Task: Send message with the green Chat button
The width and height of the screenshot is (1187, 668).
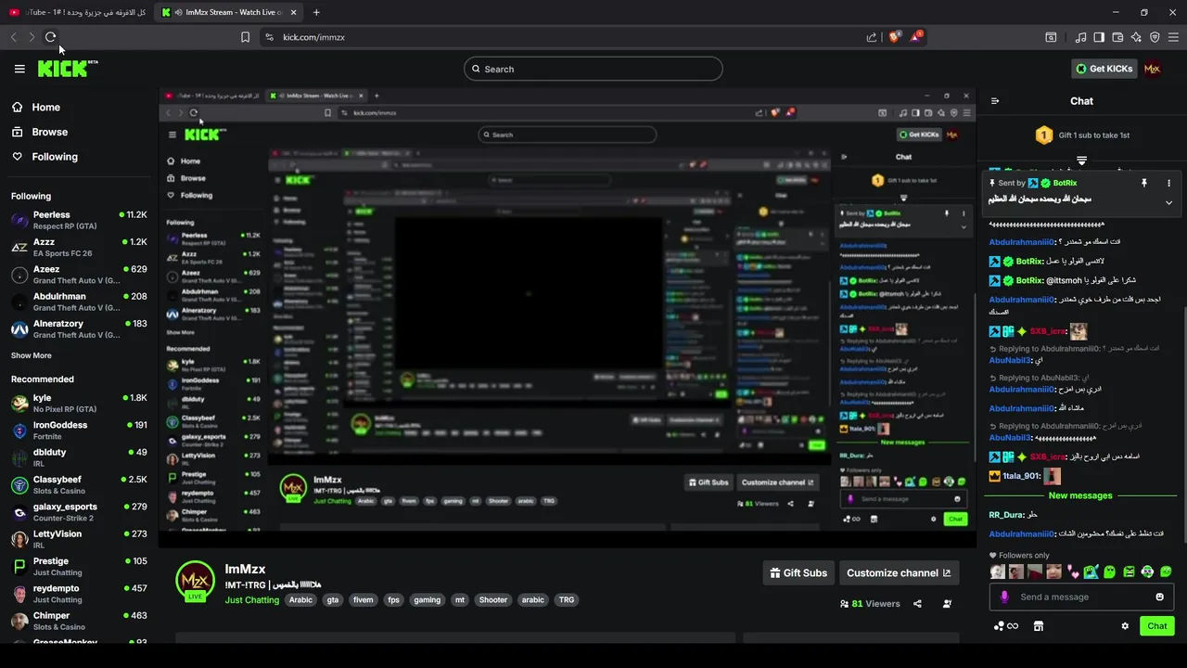Action: coord(1156,626)
